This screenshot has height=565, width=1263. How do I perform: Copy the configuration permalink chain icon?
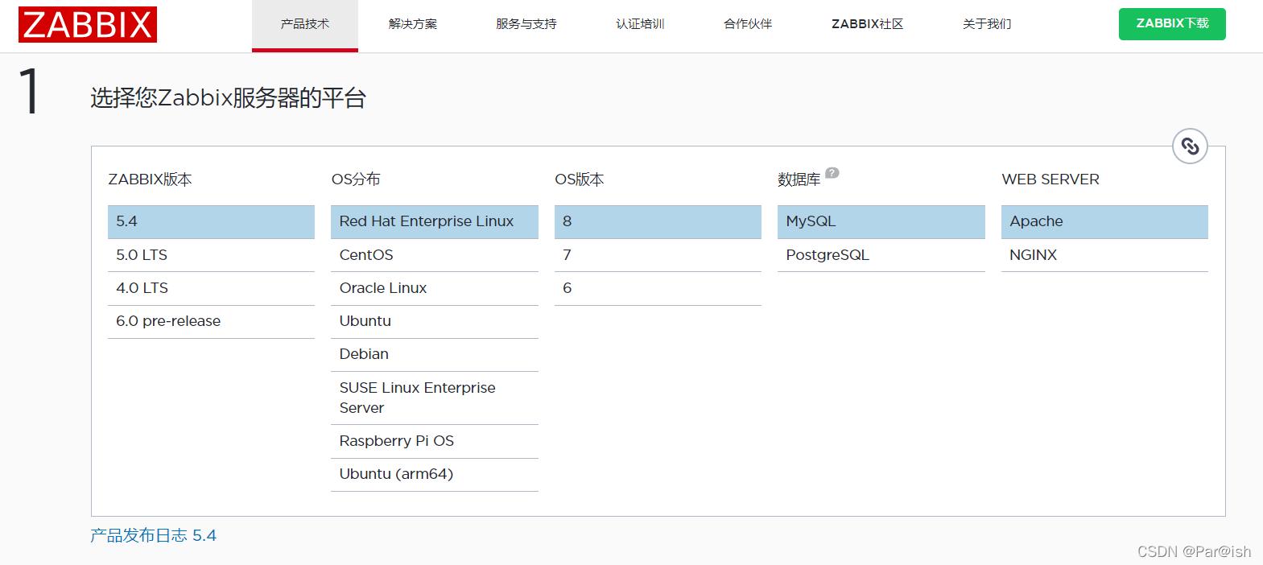1190,146
